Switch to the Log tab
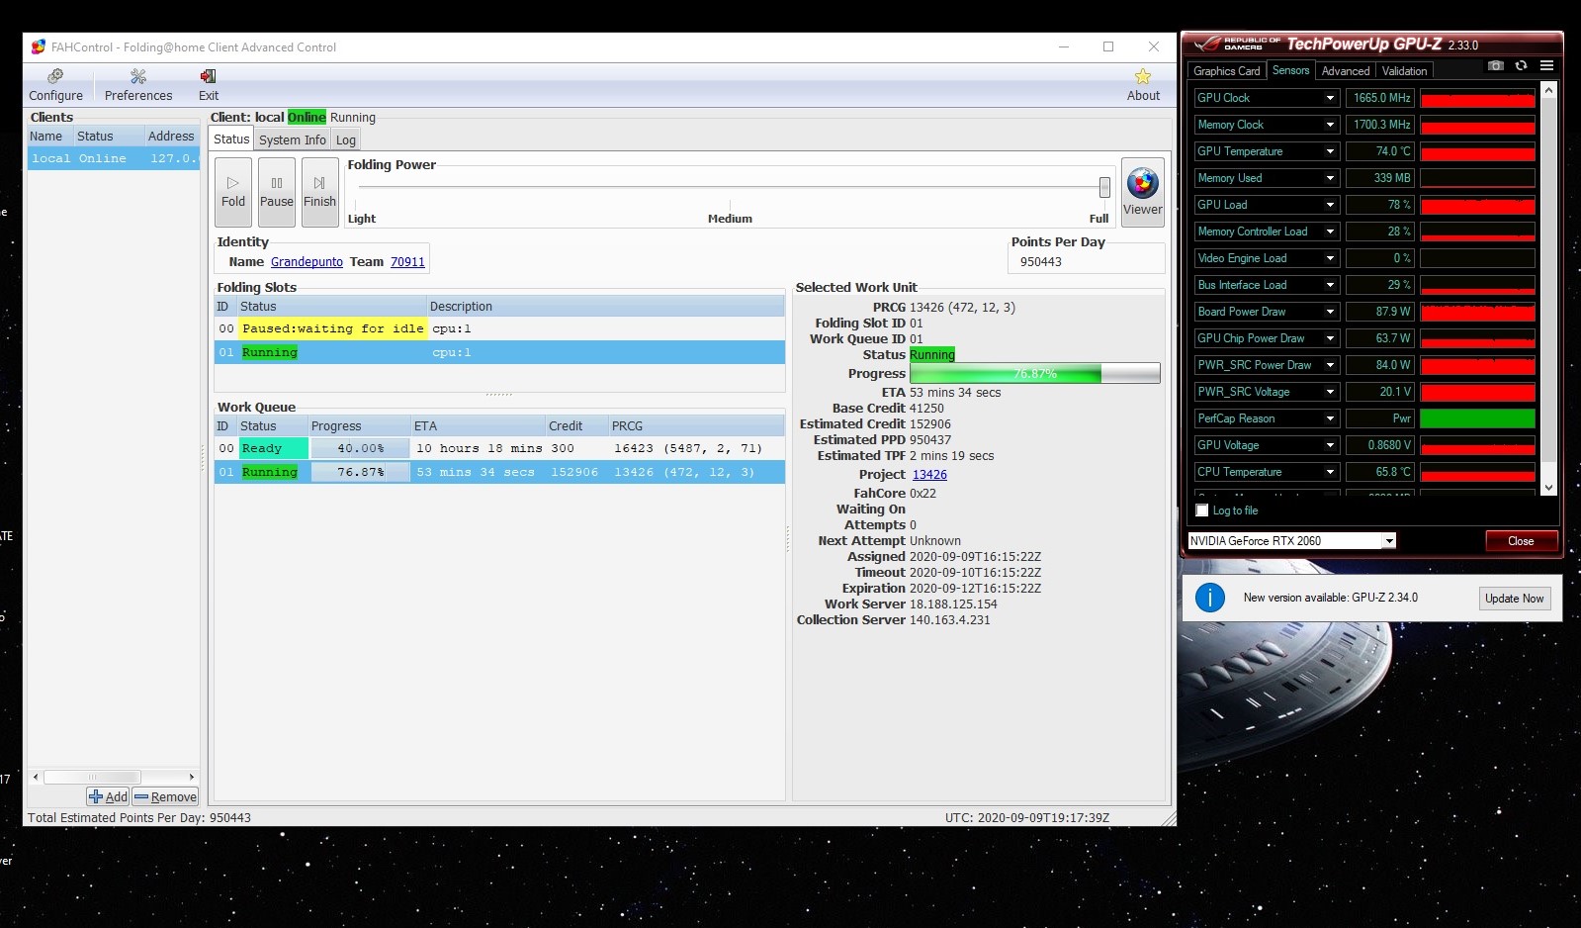The image size is (1581, 928). coord(345,139)
